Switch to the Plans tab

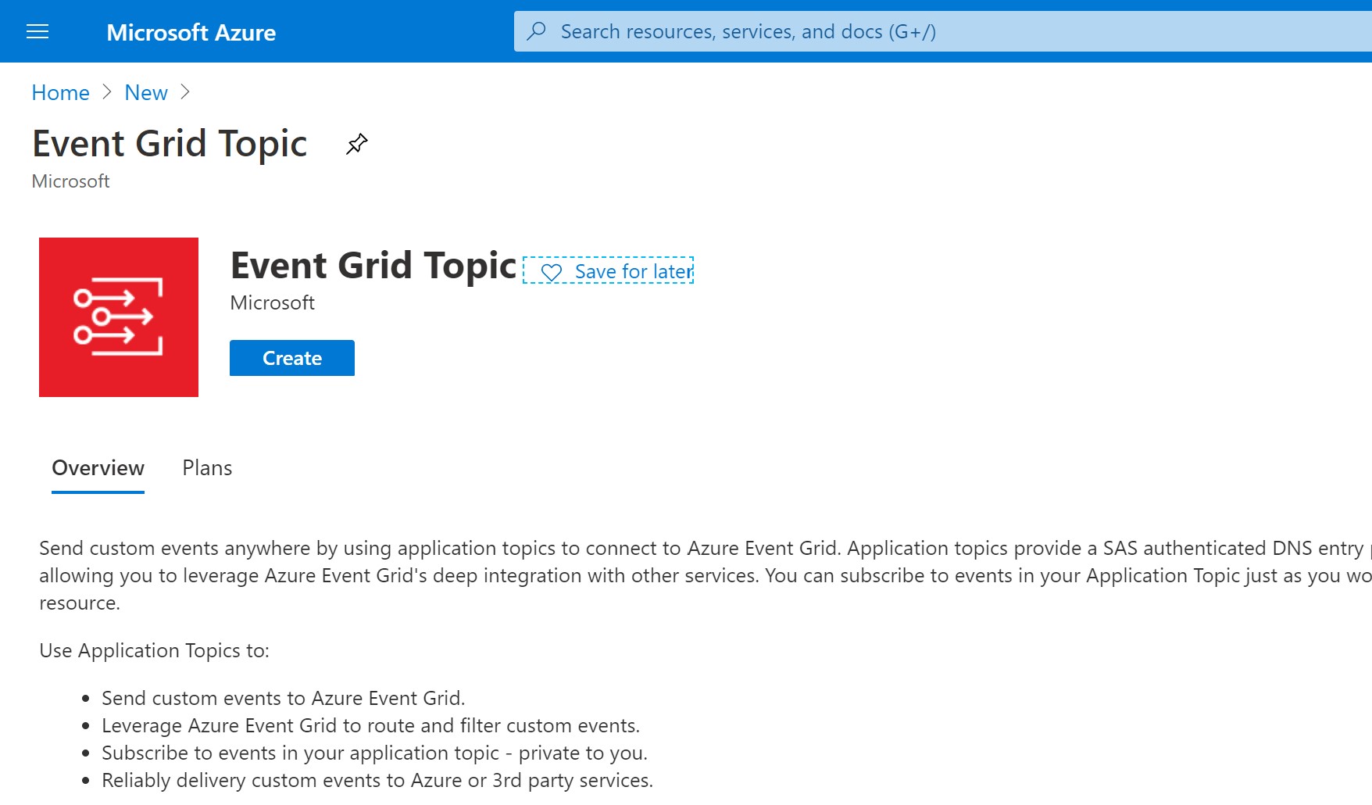[x=207, y=467]
